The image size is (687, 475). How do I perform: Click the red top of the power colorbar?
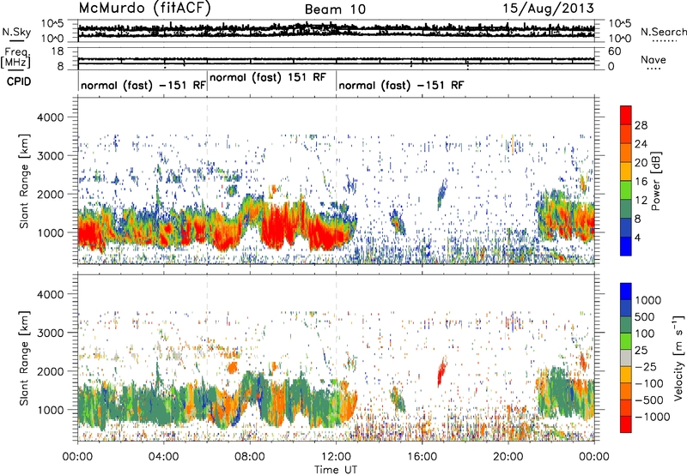(x=626, y=115)
